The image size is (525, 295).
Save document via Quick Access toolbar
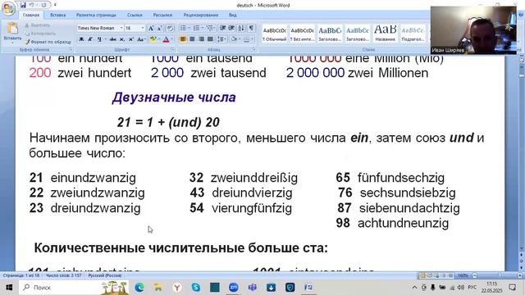(23, 5)
